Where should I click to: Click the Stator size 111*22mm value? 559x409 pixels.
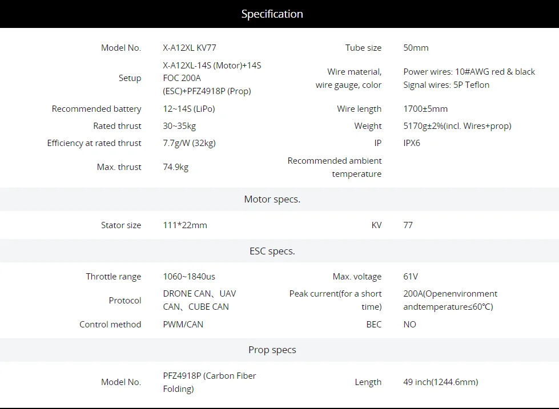pyautogui.click(x=185, y=225)
